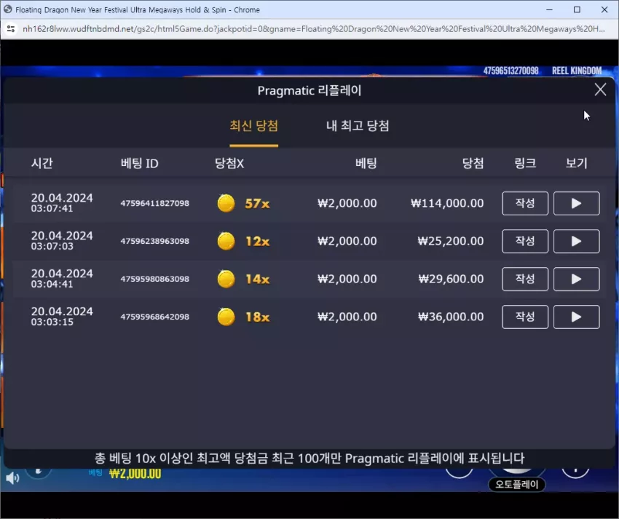619x519 pixels.
Task: Select bet ID 47596238963098
Action: tap(154, 241)
